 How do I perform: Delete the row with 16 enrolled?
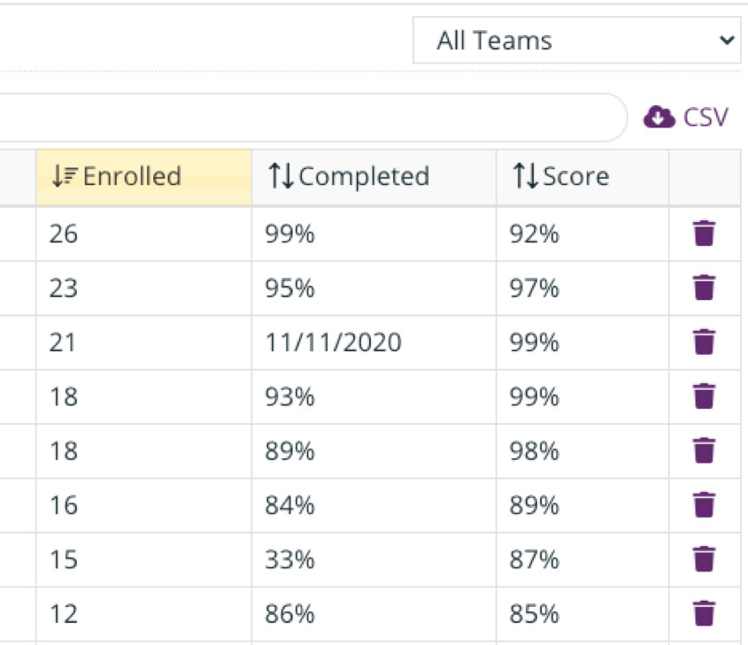click(x=704, y=505)
